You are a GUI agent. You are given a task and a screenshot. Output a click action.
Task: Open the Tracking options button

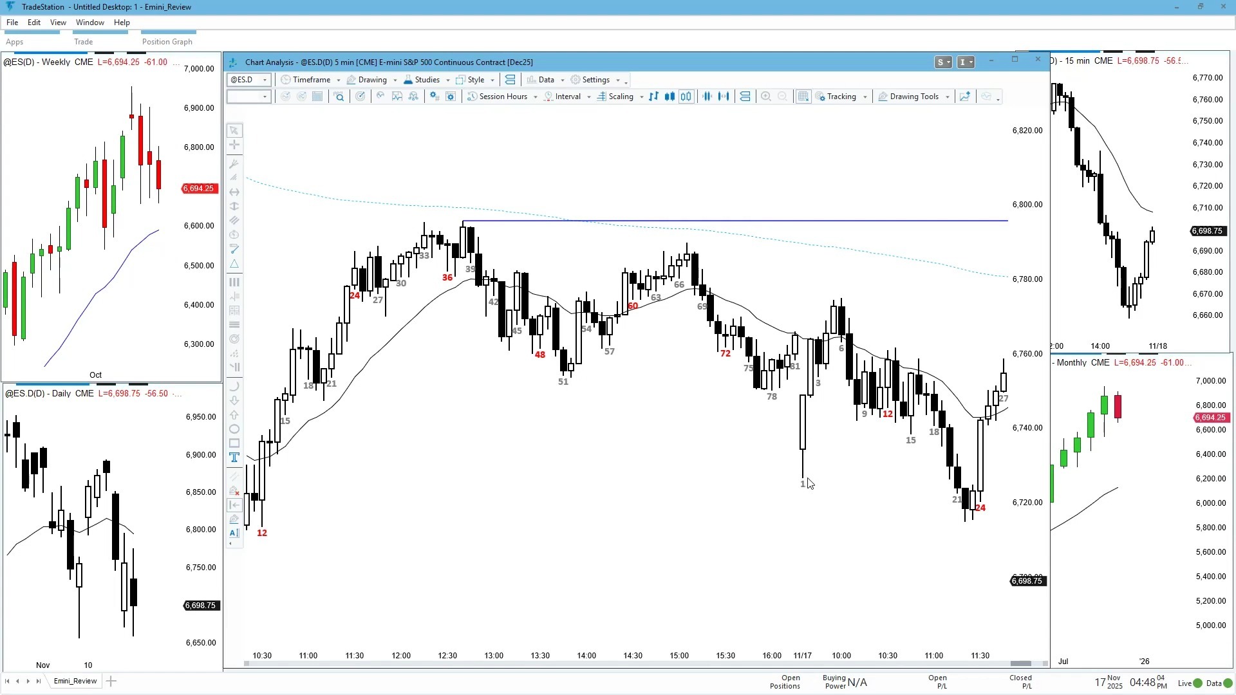pos(841,97)
